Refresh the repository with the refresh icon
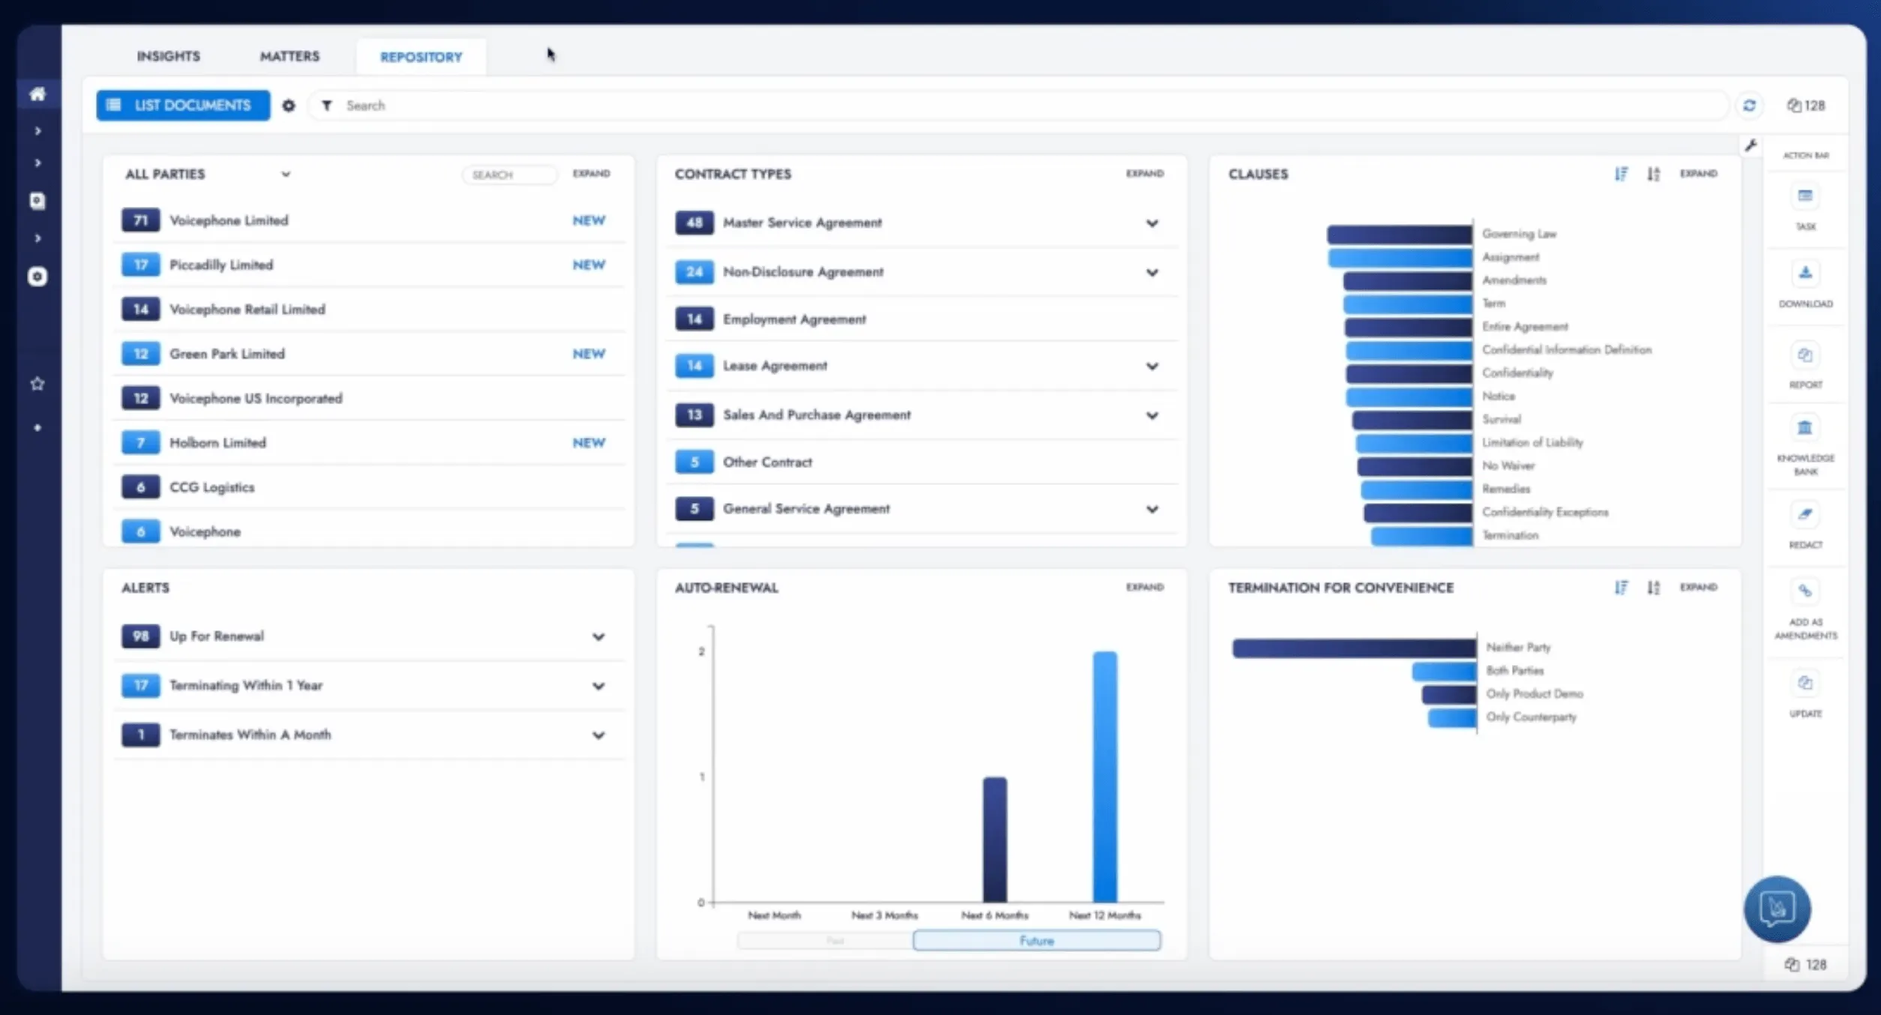1881x1015 pixels. 1750,106
